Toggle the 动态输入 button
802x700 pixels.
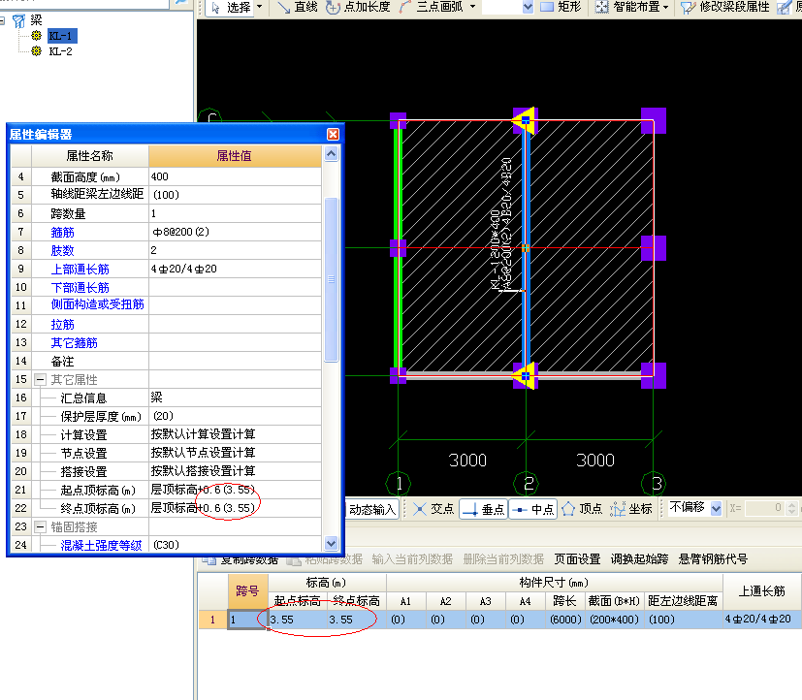pos(371,509)
